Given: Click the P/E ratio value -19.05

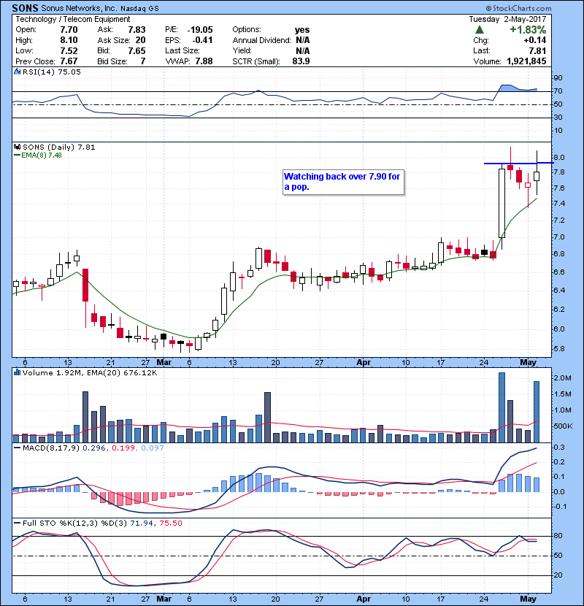Looking at the screenshot, I should 200,30.
